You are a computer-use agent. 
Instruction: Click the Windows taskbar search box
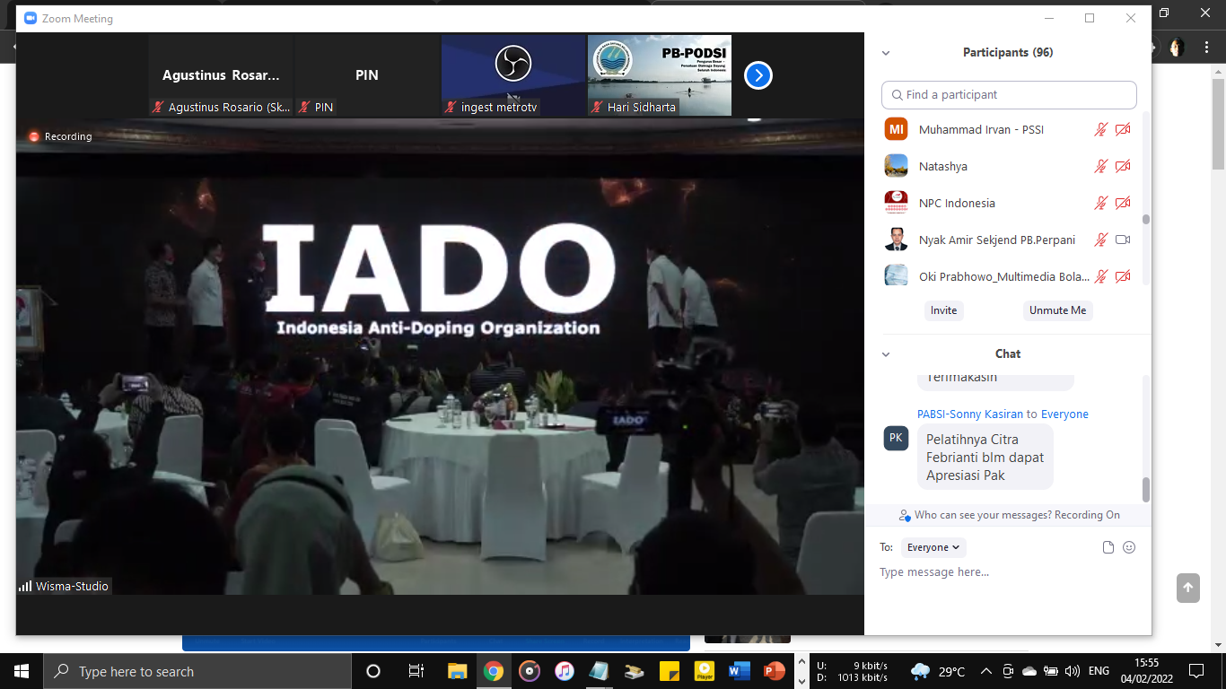(x=197, y=671)
